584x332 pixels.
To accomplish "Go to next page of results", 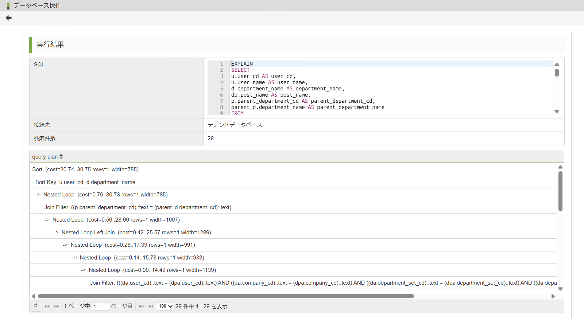I will (142, 306).
